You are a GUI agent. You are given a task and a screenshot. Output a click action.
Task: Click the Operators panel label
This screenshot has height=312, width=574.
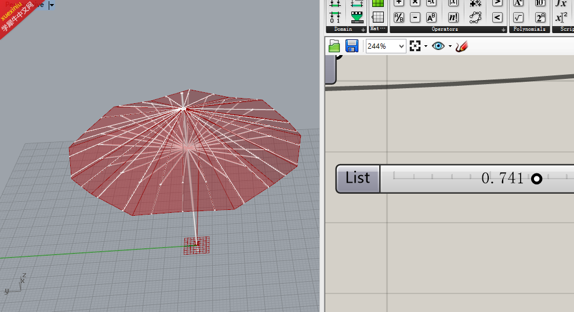click(444, 29)
